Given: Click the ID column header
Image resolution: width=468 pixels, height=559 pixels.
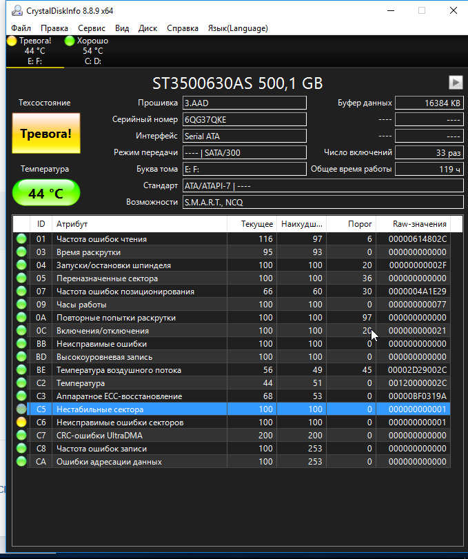Looking at the screenshot, I should coord(41,224).
